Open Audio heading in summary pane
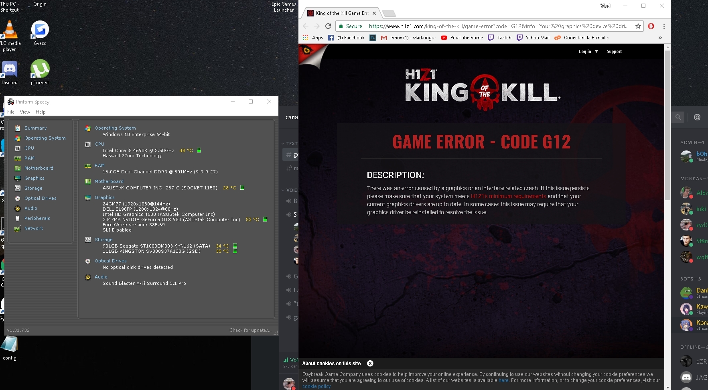 101,277
